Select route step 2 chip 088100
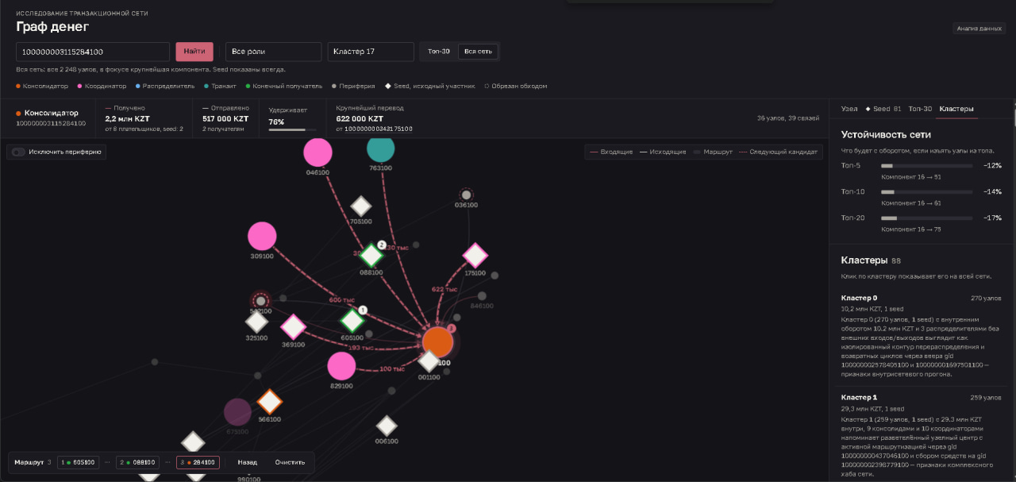Screen dimensions: 1016x482 coord(138,462)
